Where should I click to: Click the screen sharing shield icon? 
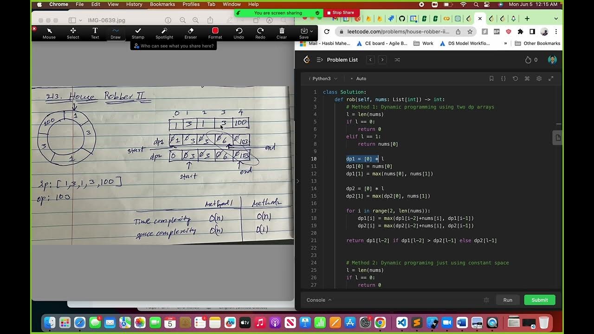pyautogui.click(x=317, y=13)
